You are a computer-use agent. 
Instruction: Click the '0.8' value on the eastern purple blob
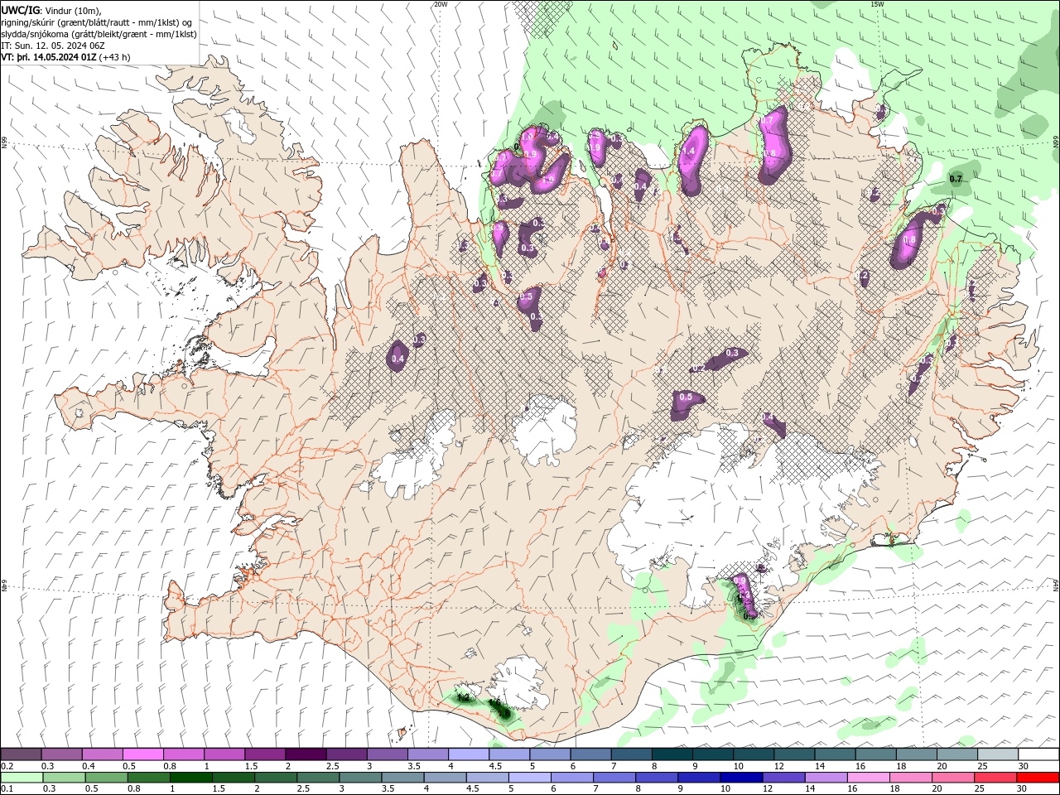[x=909, y=240]
